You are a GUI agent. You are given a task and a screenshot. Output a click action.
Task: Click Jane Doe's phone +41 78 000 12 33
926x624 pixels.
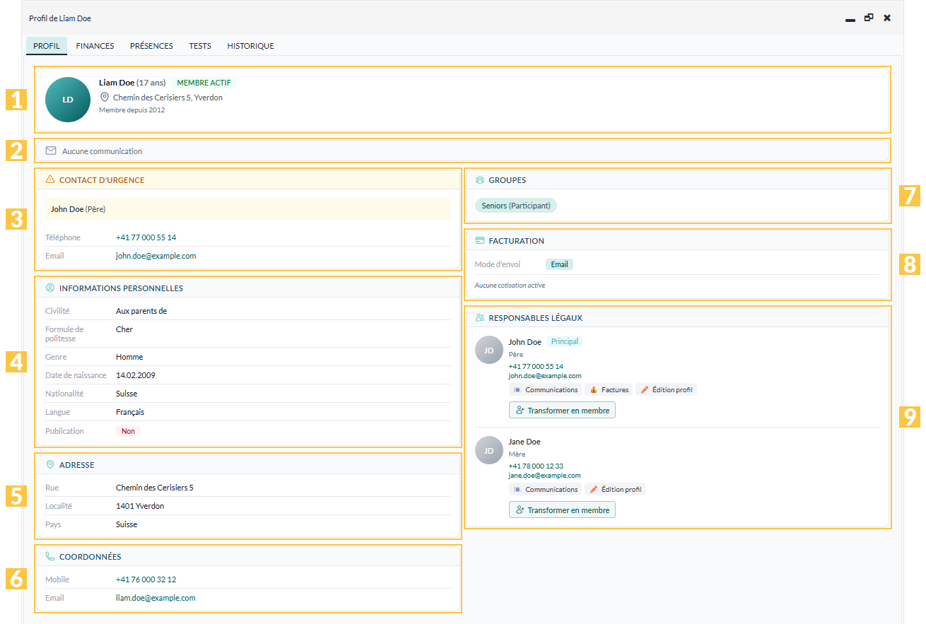536,466
